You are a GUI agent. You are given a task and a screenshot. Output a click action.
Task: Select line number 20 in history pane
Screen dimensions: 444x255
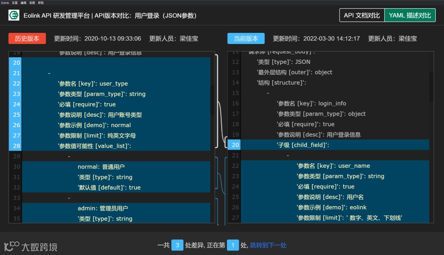(x=16, y=63)
